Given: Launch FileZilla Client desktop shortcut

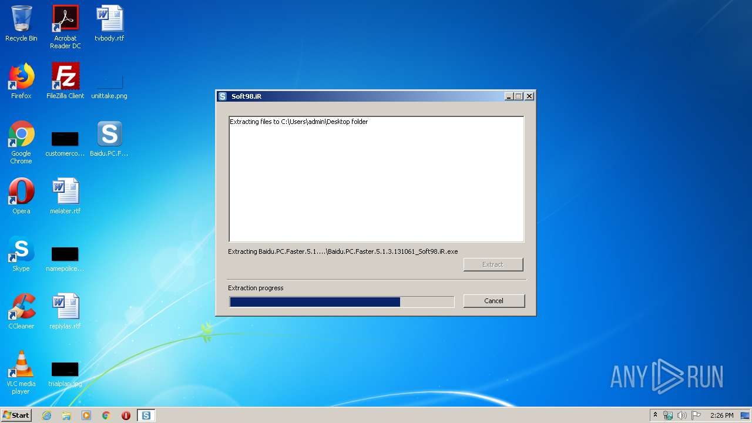Looking at the screenshot, I should coord(65,81).
